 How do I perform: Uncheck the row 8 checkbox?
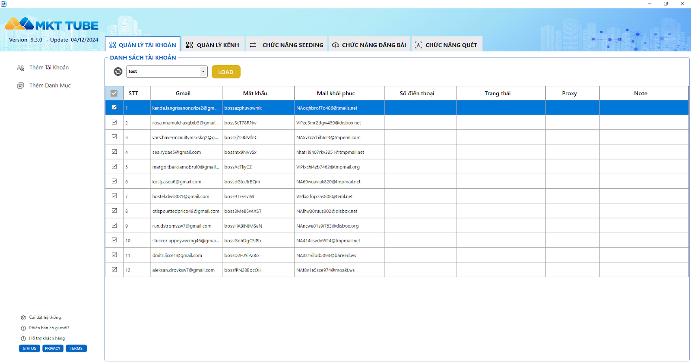pyautogui.click(x=114, y=210)
